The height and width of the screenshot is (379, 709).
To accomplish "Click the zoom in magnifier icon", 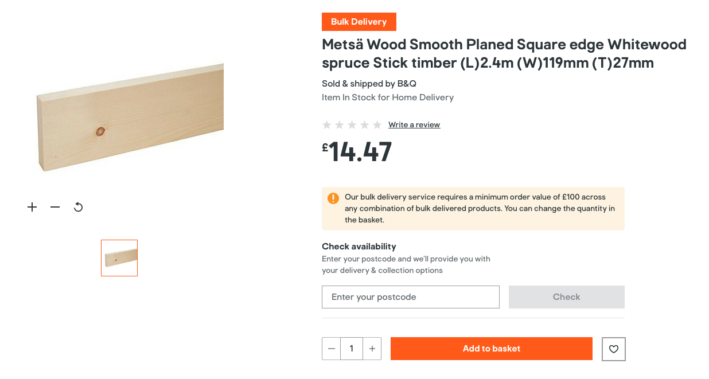I will pyautogui.click(x=32, y=207).
